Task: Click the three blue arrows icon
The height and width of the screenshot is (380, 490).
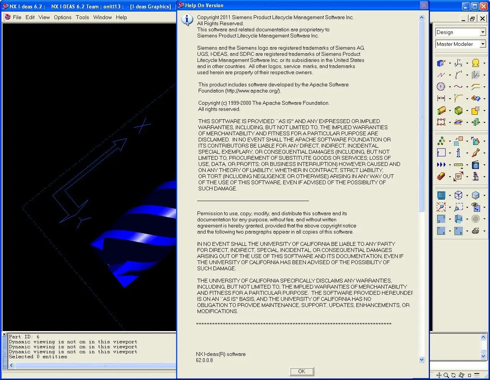Action: pos(441,165)
